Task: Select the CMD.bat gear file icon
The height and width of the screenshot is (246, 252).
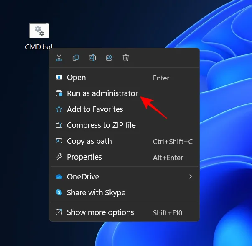Action: [x=39, y=31]
